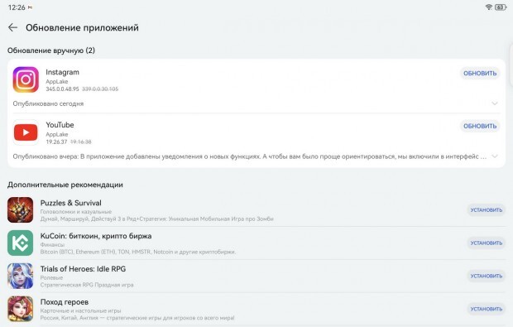The image size is (513, 327).
Task: Open the Trials of Heroes: Idle RPG title
Action: (x=83, y=269)
